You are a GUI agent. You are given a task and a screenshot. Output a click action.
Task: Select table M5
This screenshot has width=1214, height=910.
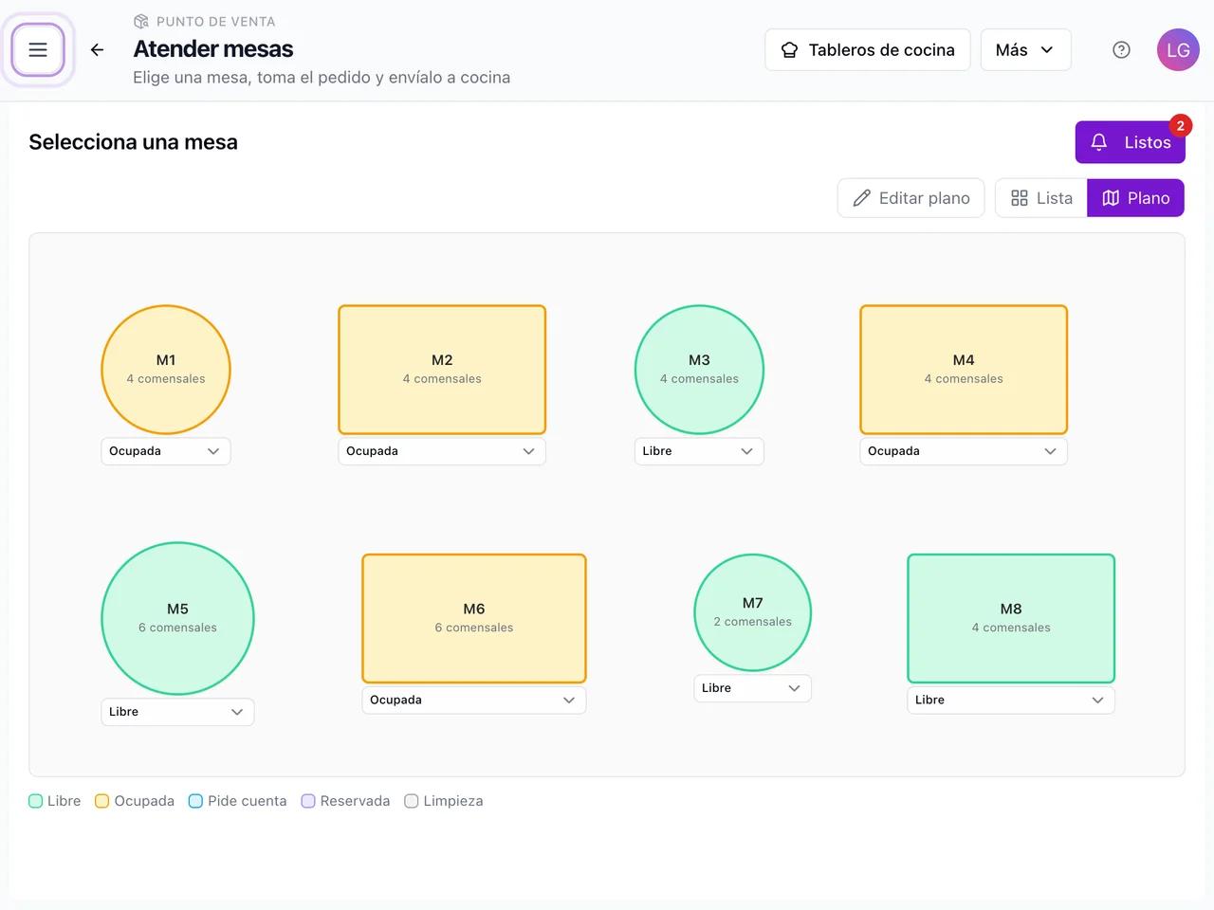click(x=177, y=618)
